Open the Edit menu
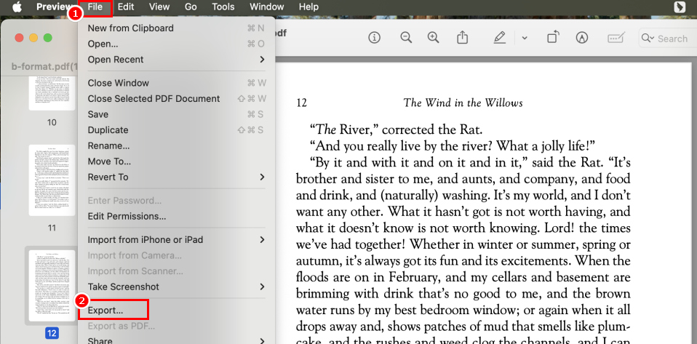This screenshot has height=344, width=697. click(126, 7)
